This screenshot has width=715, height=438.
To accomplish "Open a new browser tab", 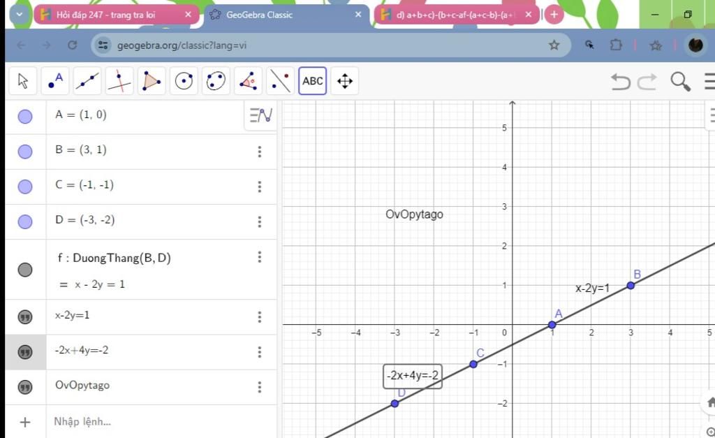I will pyautogui.click(x=554, y=15).
